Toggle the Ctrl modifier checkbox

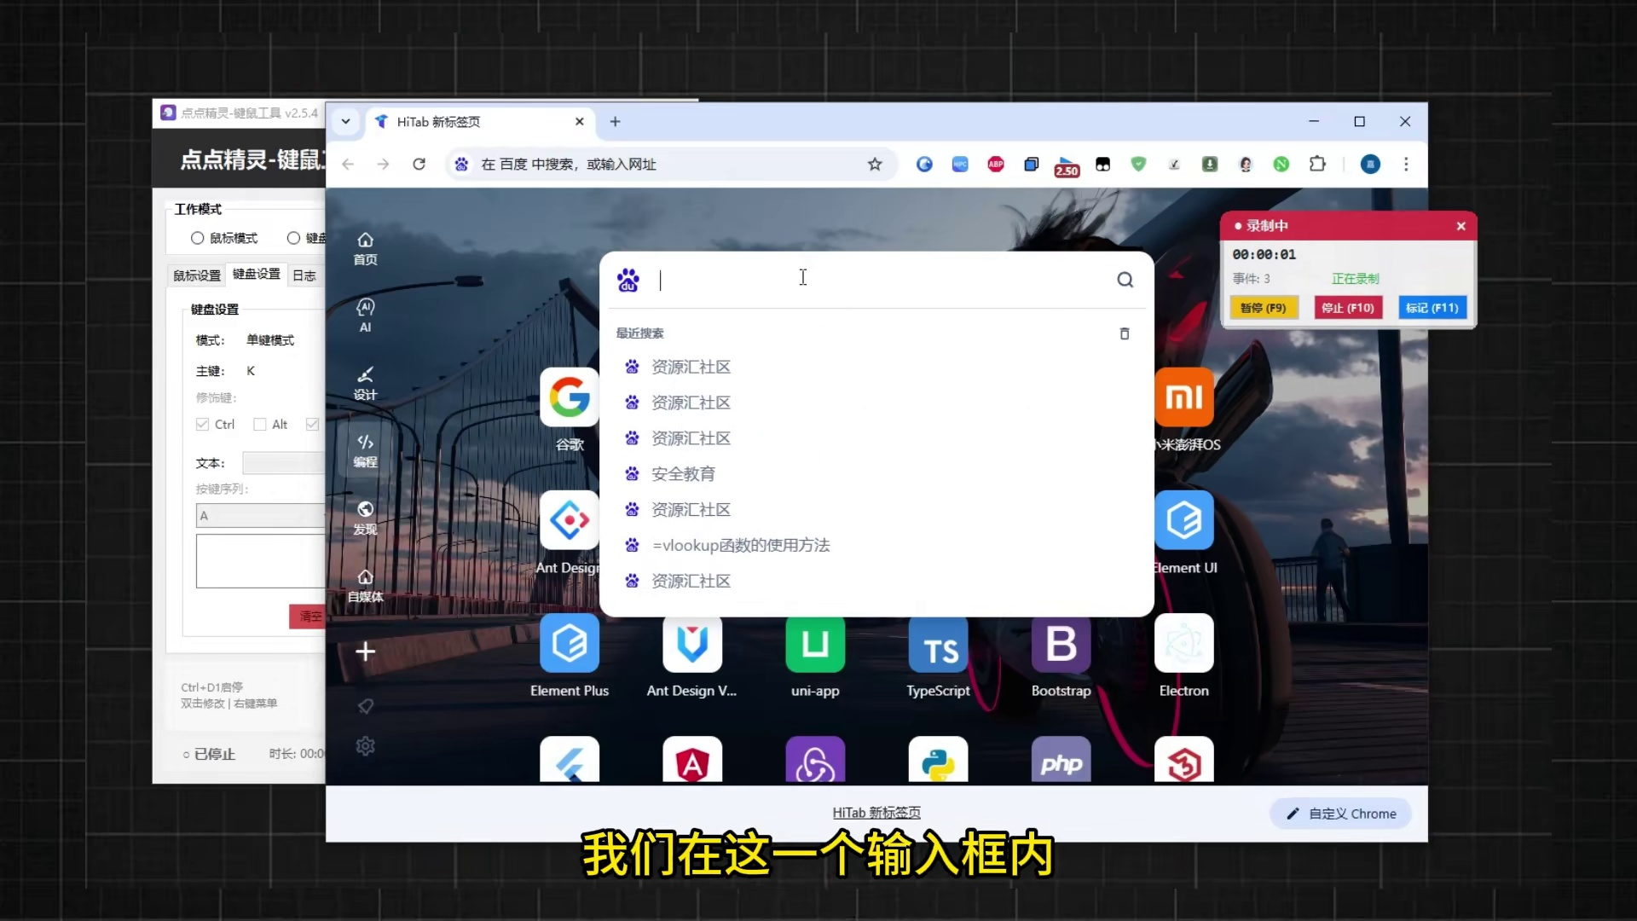click(203, 424)
